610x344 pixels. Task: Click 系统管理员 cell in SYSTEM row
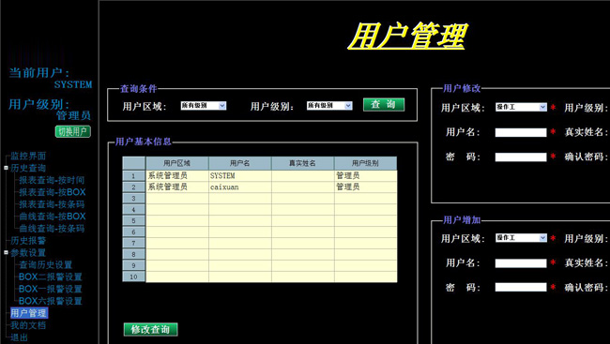point(177,175)
